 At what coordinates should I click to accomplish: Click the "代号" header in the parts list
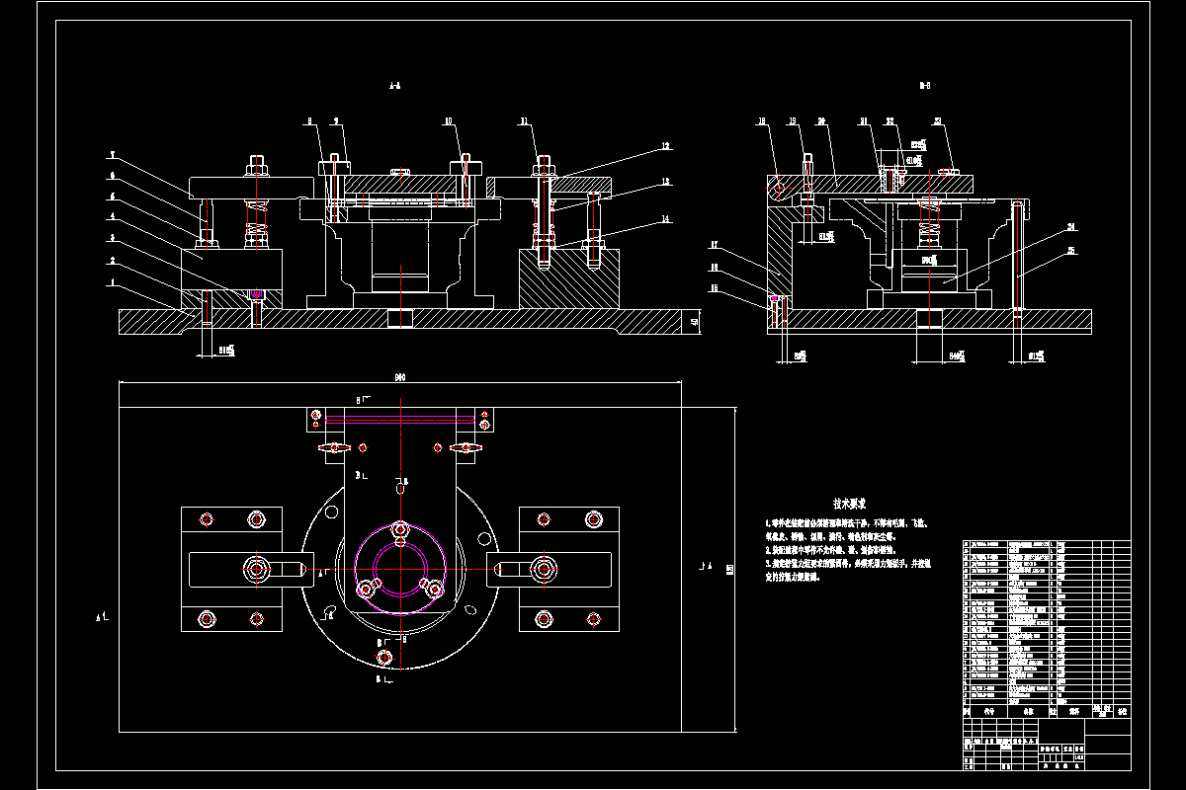pos(989,711)
